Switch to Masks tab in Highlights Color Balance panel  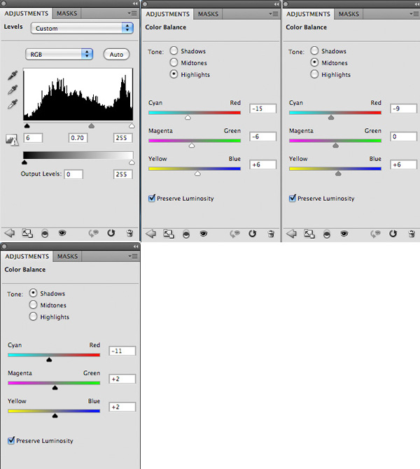[x=208, y=14]
